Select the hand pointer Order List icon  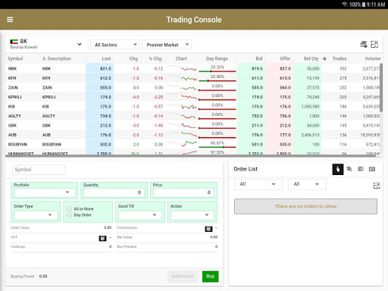[338, 169]
